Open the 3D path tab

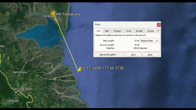[x=139, y=31]
